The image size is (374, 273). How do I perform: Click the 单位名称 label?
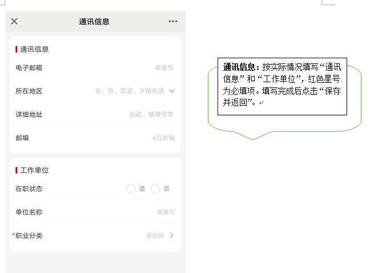[x=29, y=212]
